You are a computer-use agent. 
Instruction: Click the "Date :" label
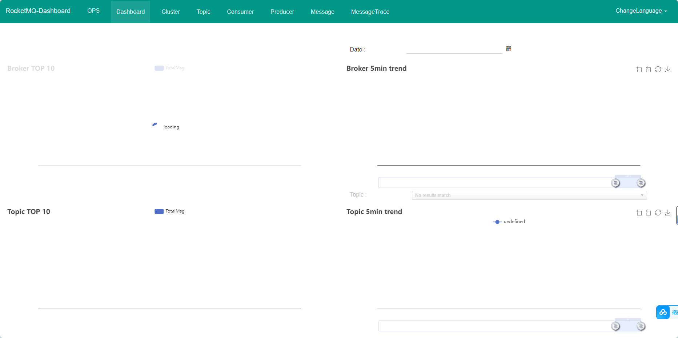[357, 49]
